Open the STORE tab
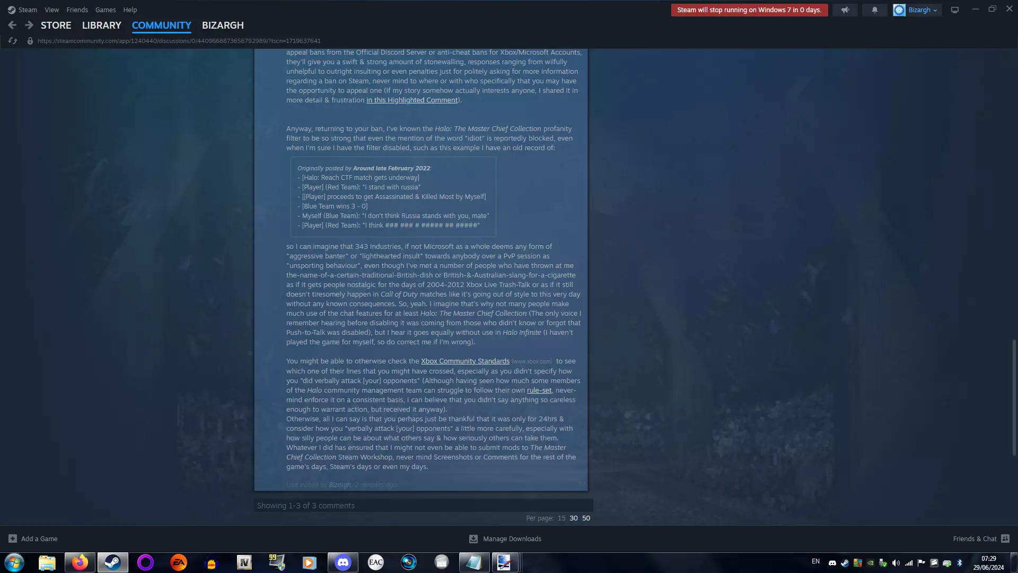The height and width of the screenshot is (573, 1018). (x=56, y=25)
